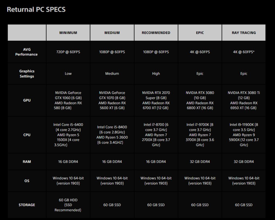Image resolution: width=275 pixels, height=220 pixels.
Task: Click the GPU row label
Action: tap(27, 100)
